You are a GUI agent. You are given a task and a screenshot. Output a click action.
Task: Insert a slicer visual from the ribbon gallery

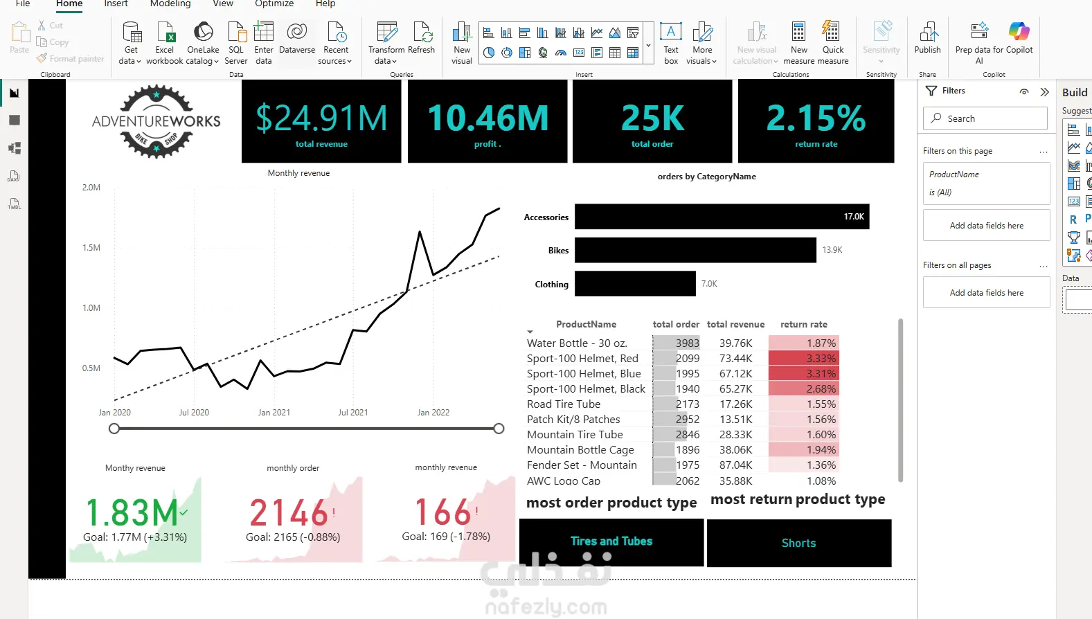632,33
